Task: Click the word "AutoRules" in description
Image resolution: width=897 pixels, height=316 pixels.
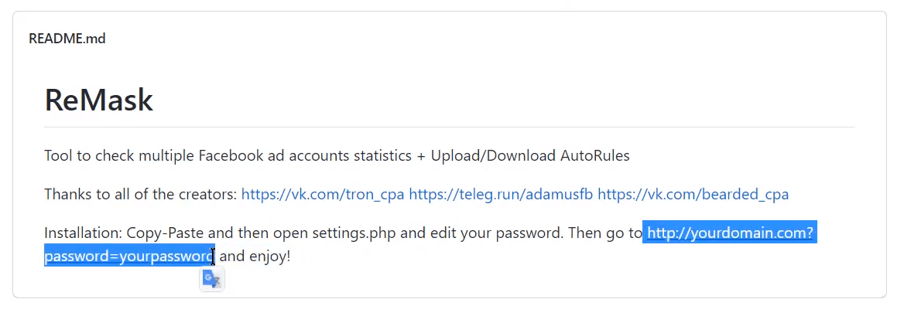Action: coord(595,155)
